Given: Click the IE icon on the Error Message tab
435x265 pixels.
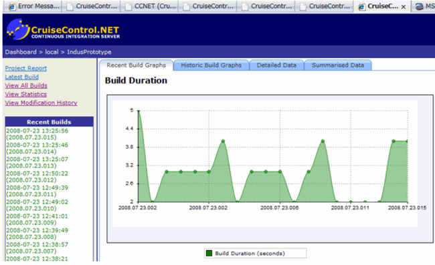Looking at the screenshot, I should pyautogui.click(x=11, y=7).
